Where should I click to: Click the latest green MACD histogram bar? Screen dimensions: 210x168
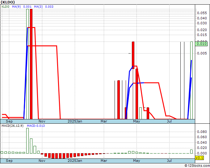click(x=191, y=152)
